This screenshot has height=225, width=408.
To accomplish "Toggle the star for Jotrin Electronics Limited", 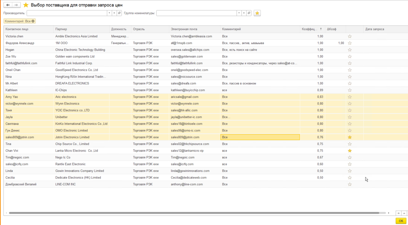I will click(x=350, y=137).
